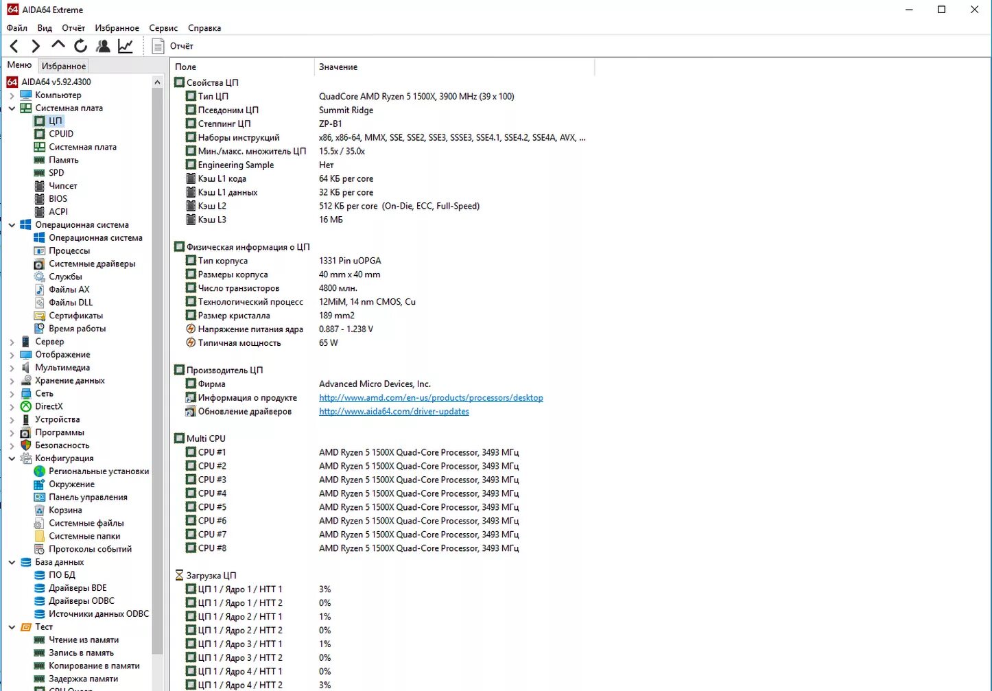Click the Поле column header
The image size is (992, 691).
pyautogui.click(x=242, y=67)
